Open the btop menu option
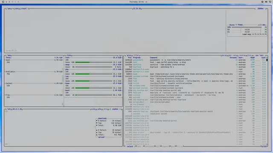Viewport: 273px width, 153px height. point(17,8)
